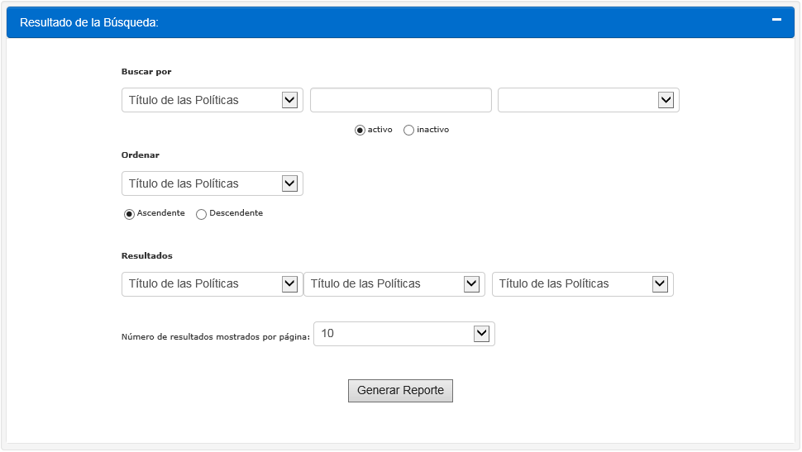Open the Buscar por field dropdown
Viewport: 802px width, 452px height.
click(212, 100)
